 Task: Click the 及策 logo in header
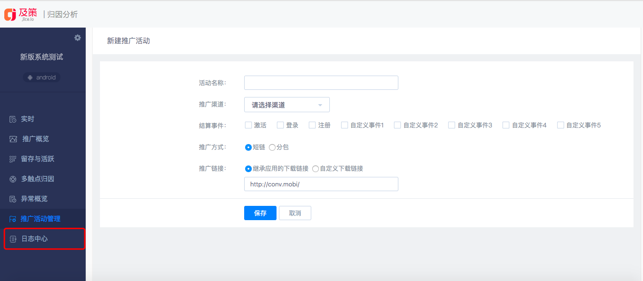(x=21, y=14)
